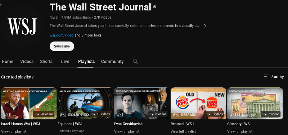View full playlist under Evan Gershkovich

point(127,131)
